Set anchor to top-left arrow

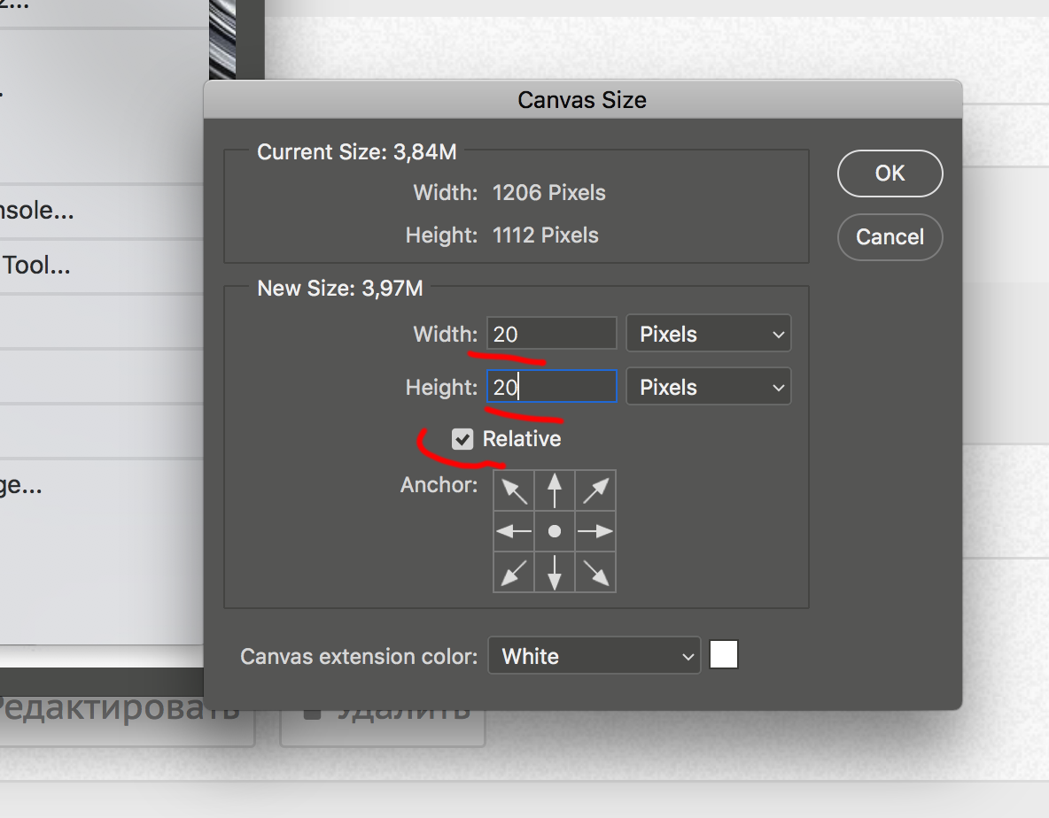[514, 490]
